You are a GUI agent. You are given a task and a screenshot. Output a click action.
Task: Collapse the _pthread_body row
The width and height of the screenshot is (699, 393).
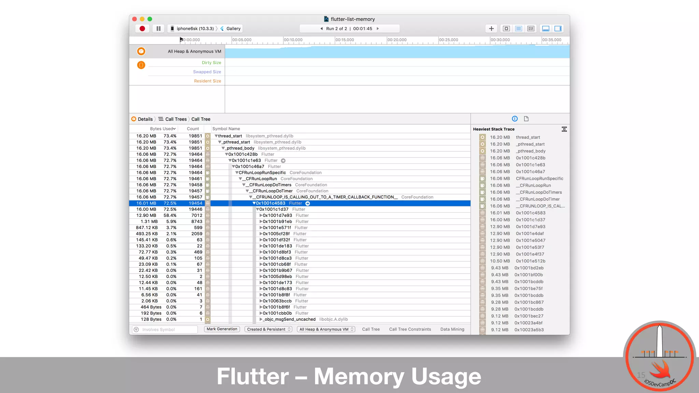(x=223, y=148)
